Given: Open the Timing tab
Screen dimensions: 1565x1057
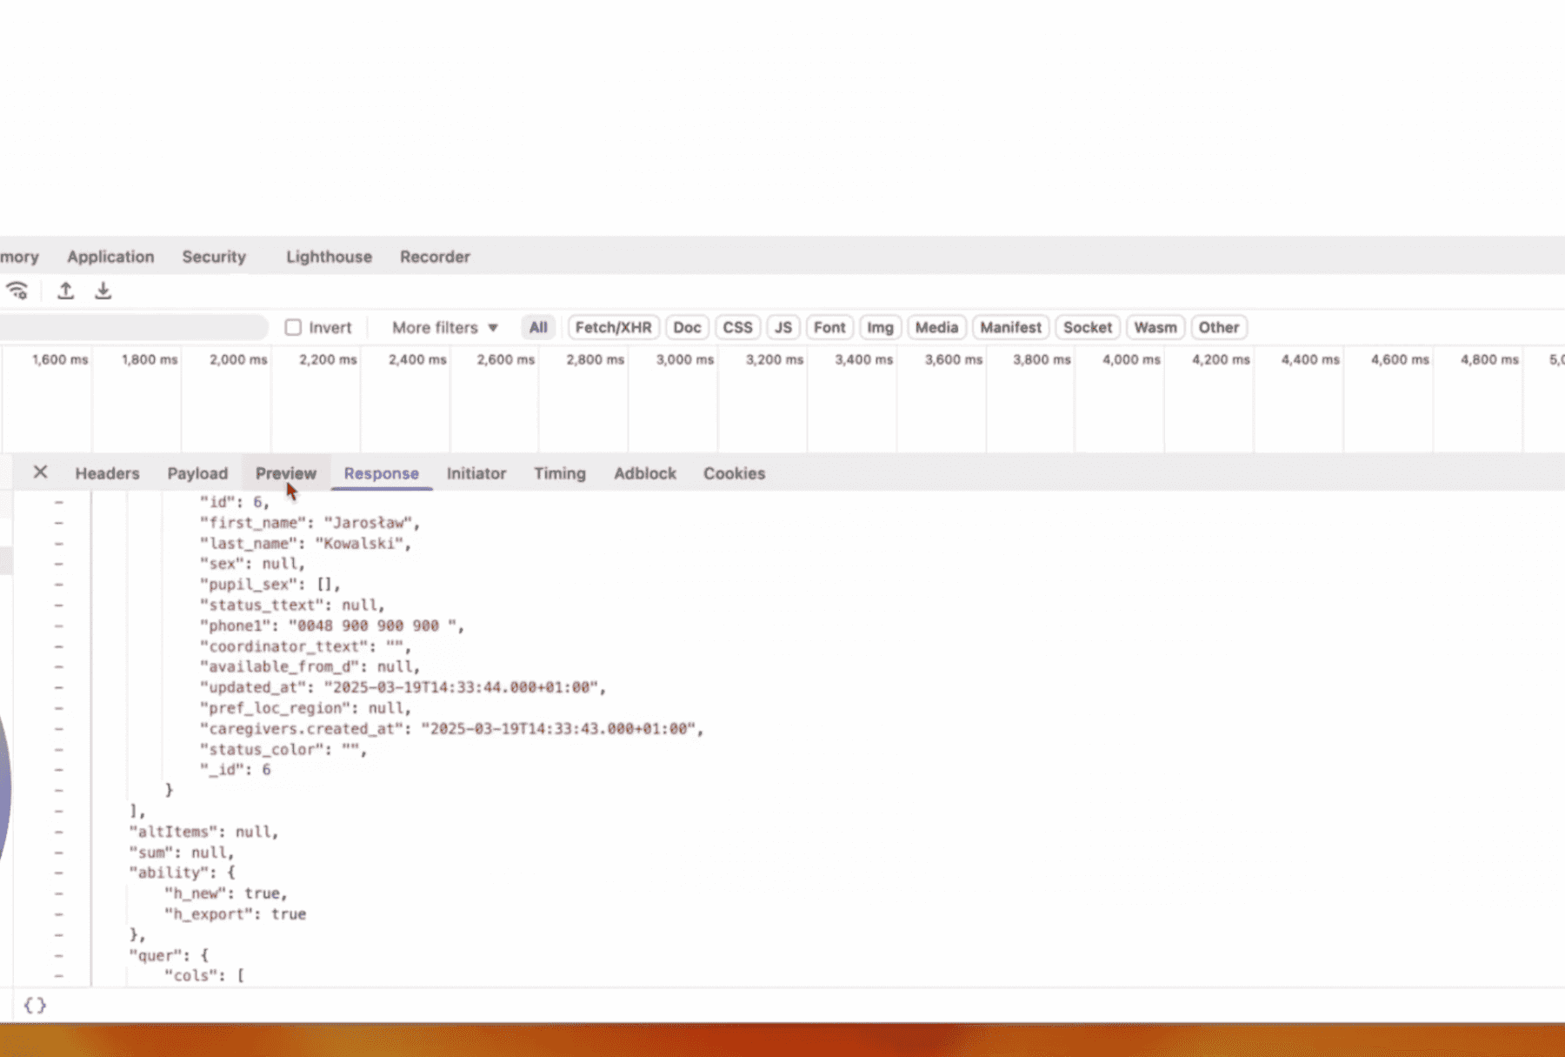Looking at the screenshot, I should click(560, 473).
